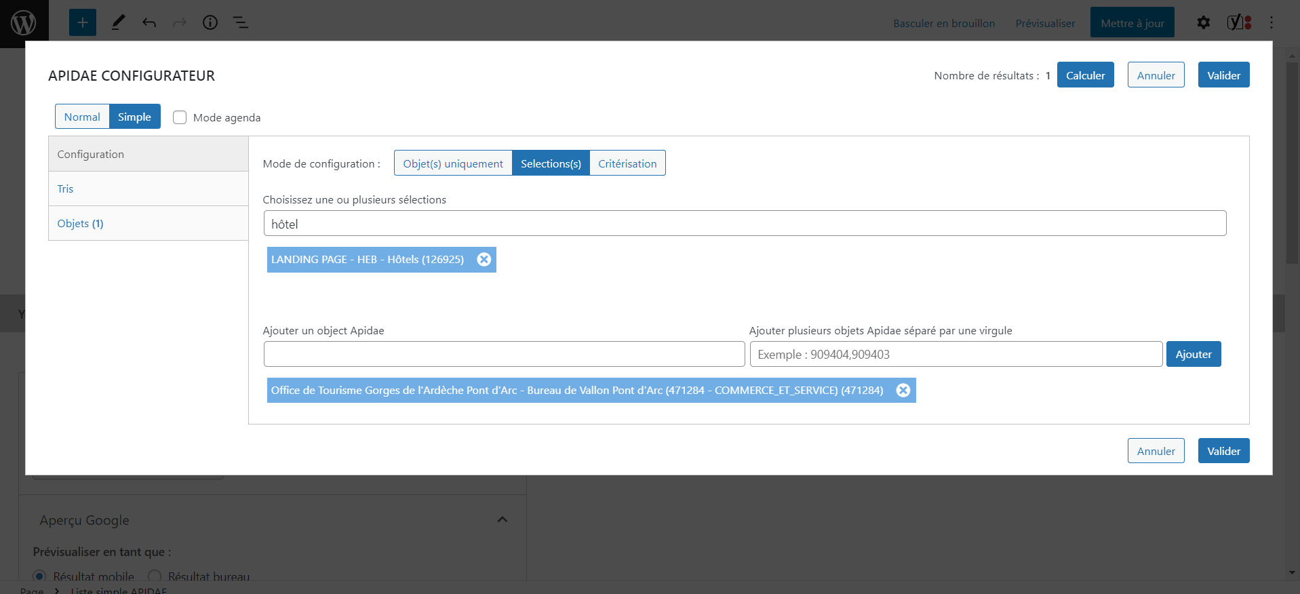Viewport: 1300px width, 594px height.
Task: Open the Configuration side tab
Action: click(x=149, y=154)
